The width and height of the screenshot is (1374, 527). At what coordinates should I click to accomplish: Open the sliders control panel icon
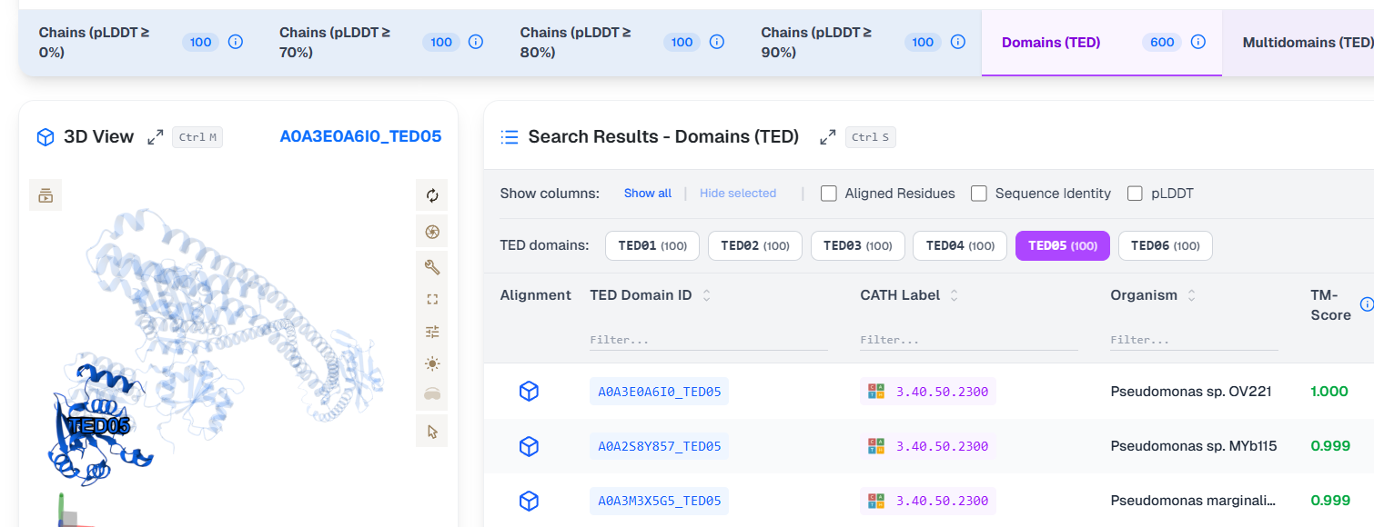432,332
